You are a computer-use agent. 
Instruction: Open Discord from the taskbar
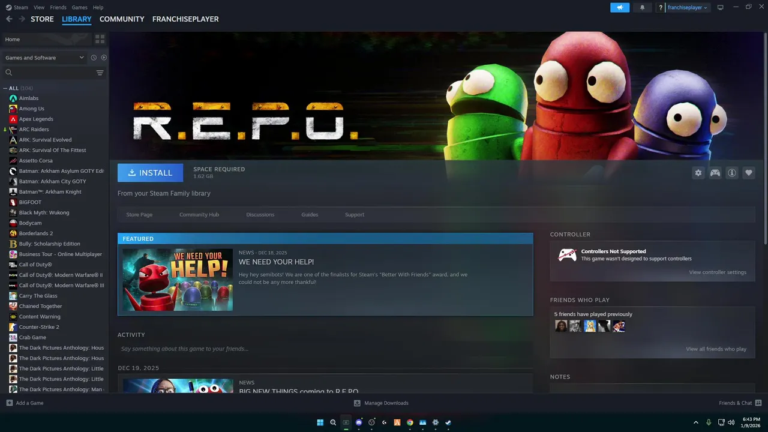click(359, 422)
